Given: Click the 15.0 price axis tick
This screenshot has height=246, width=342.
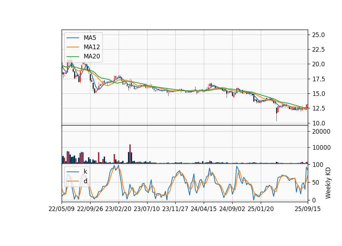Looking at the screenshot, I should (318, 94).
